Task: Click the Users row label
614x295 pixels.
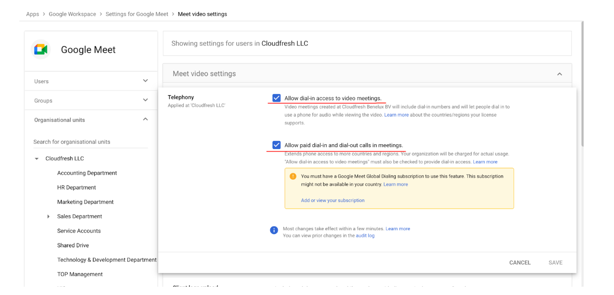Action: click(x=41, y=81)
